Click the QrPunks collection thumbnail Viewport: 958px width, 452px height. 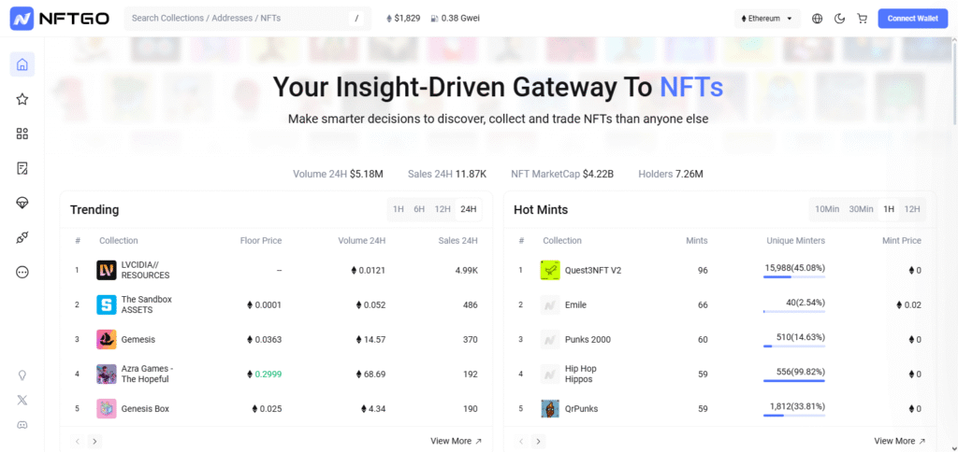tap(550, 409)
